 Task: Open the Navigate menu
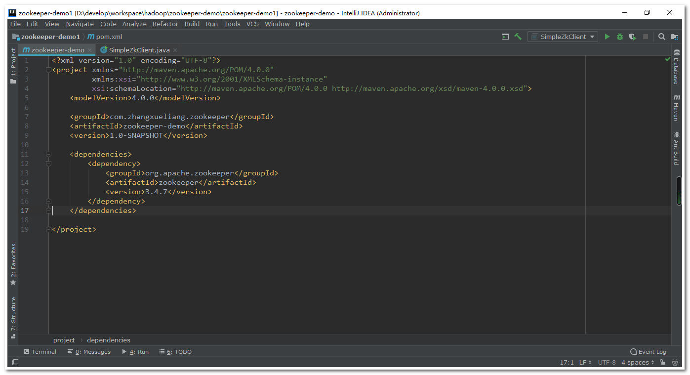[80, 24]
